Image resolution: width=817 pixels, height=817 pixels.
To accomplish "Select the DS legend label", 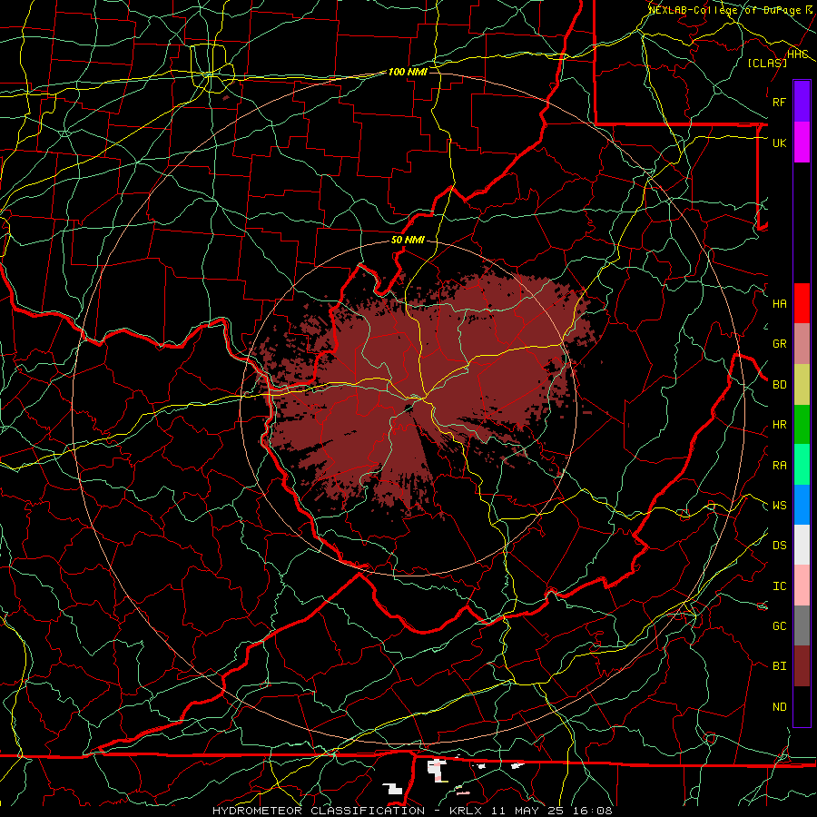I will [x=780, y=546].
